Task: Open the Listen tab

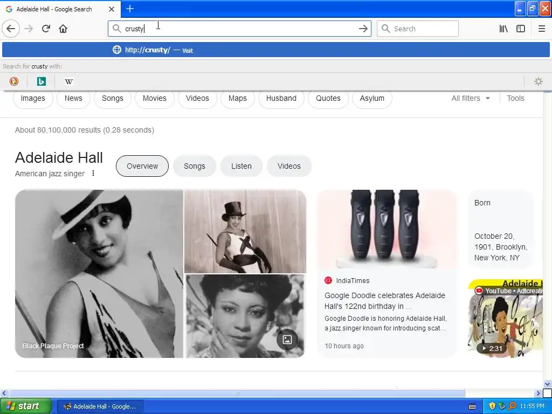Action: click(x=241, y=166)
